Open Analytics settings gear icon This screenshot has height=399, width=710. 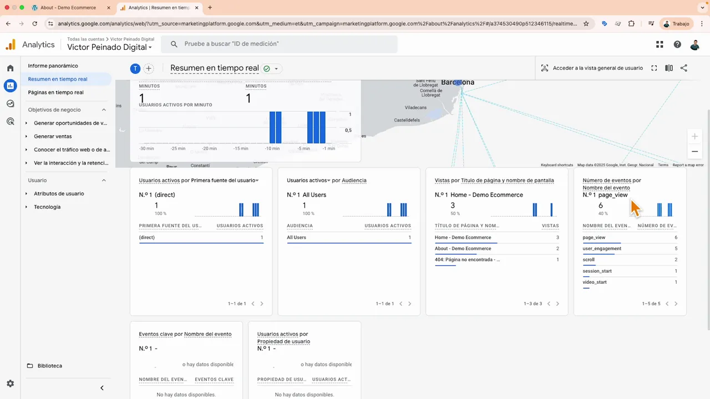(x=10, y=383)
